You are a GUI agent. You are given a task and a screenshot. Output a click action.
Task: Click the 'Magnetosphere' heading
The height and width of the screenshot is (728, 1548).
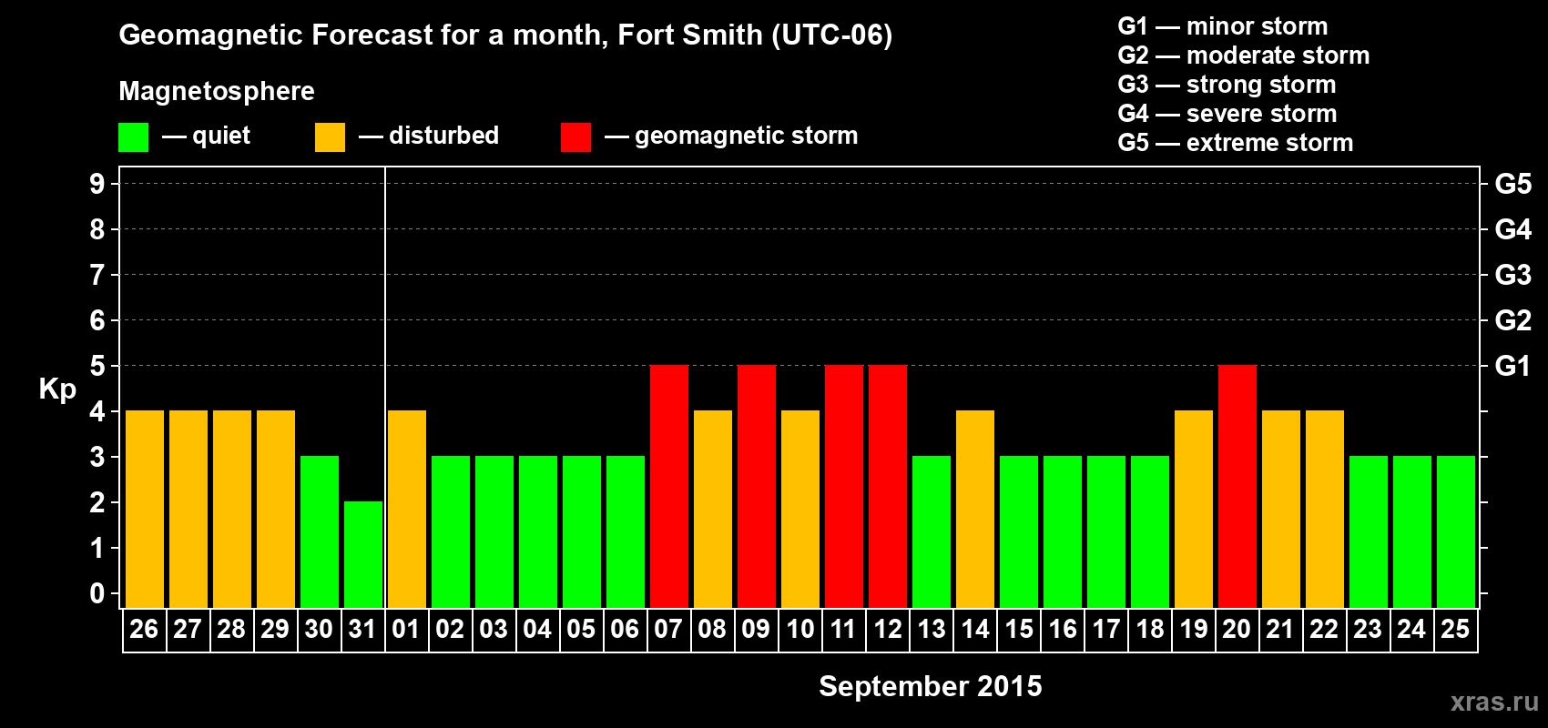[217, 91]
